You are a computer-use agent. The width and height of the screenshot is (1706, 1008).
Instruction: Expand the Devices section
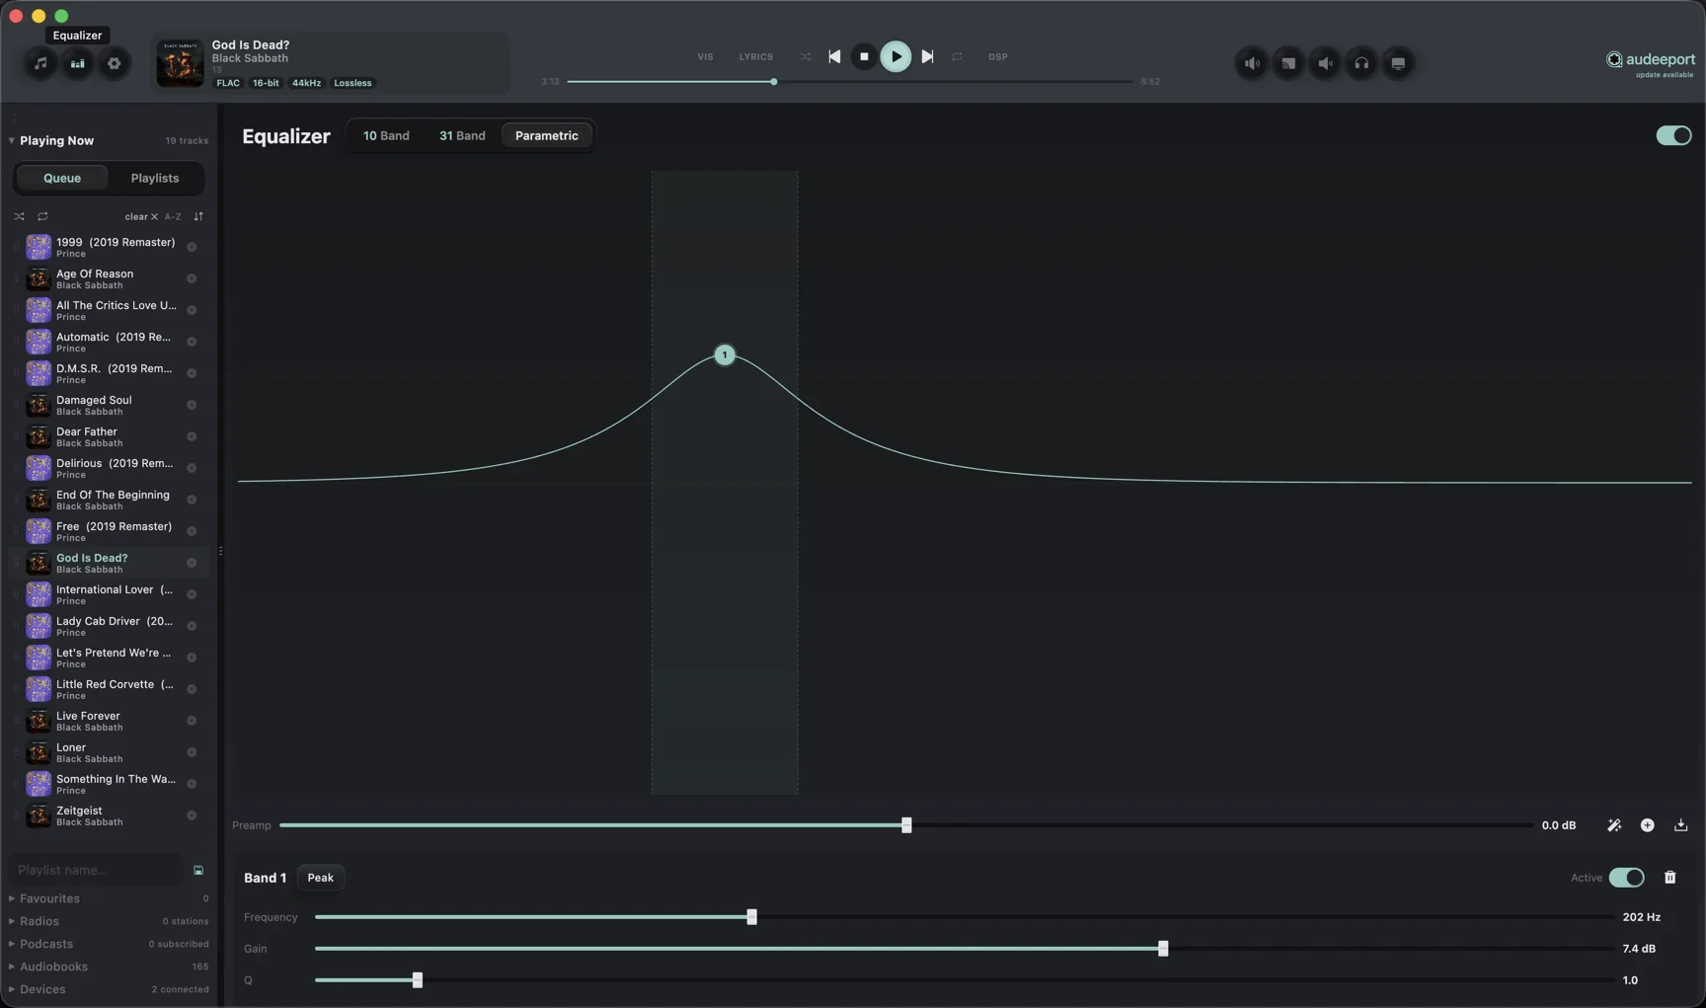pyautogui.click(x=42, y=989)
